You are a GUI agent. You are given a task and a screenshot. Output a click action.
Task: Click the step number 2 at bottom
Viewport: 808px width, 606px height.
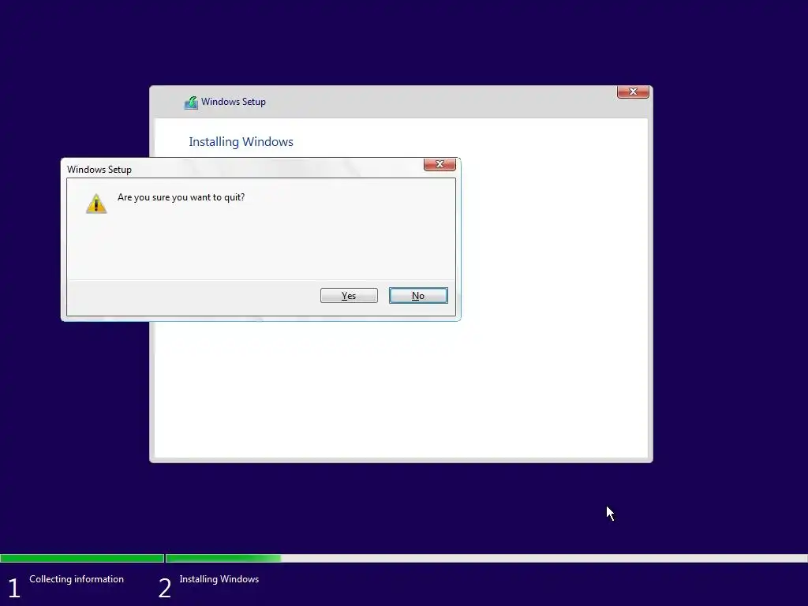164,588
